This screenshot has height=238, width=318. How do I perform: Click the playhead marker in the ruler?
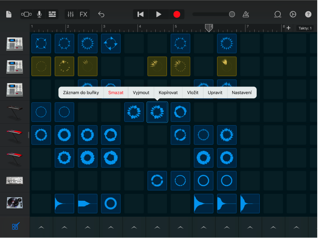pos(209,28)
